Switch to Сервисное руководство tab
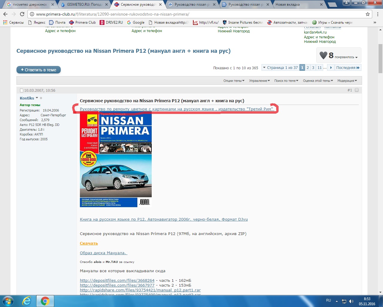 [138, 4]
